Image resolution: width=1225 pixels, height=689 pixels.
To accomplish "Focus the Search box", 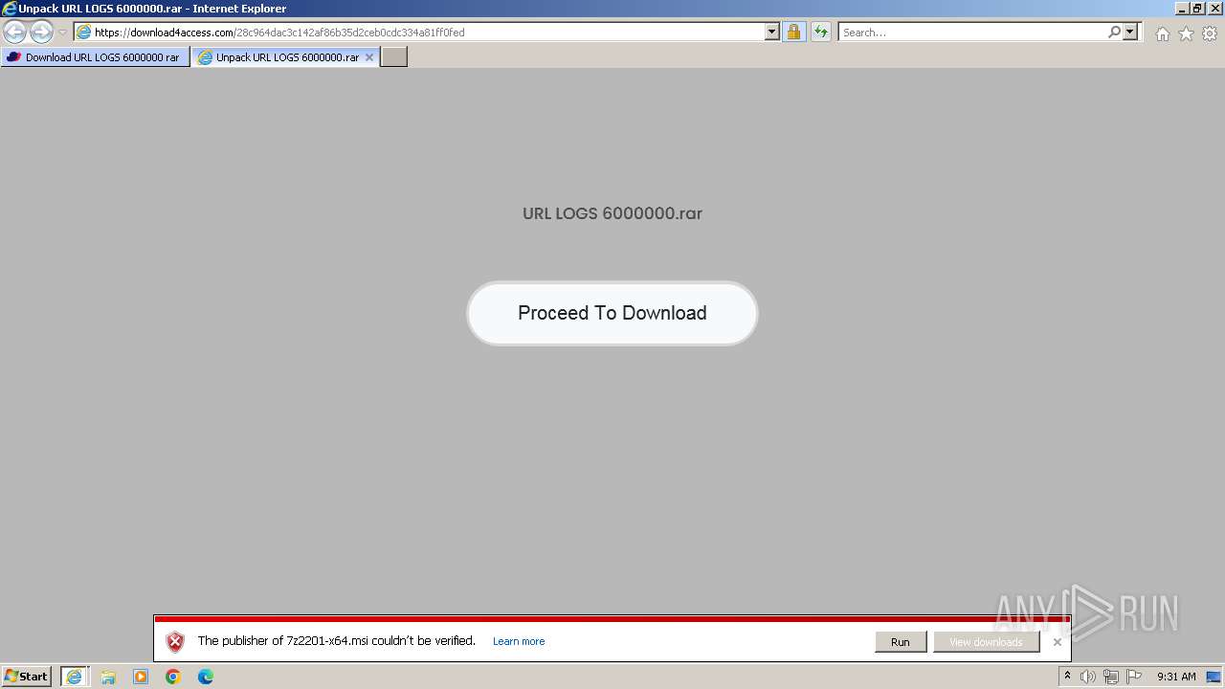I will (x=972, y=32).
